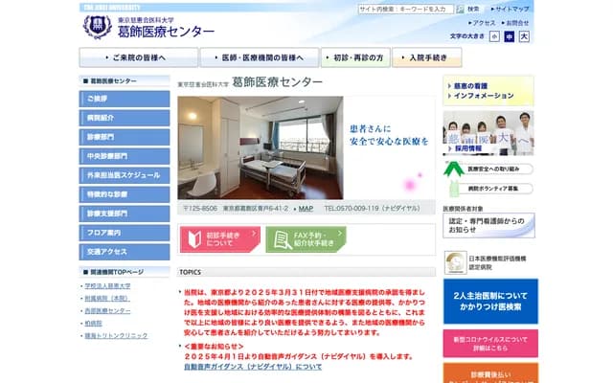Viewport: 613px width, 383px height.
Task: Open the 新型コロナウイルスについて pink banner
Action: pos(490,344)
